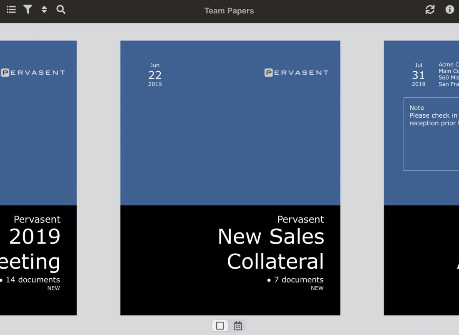459x335 pixels.
Task: Switch the view mode to calendar
Action: (x=238, y=325)
